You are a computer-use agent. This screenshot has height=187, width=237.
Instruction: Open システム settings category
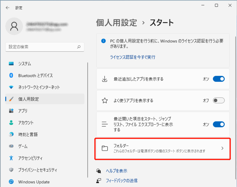click(x=45, y=64)
